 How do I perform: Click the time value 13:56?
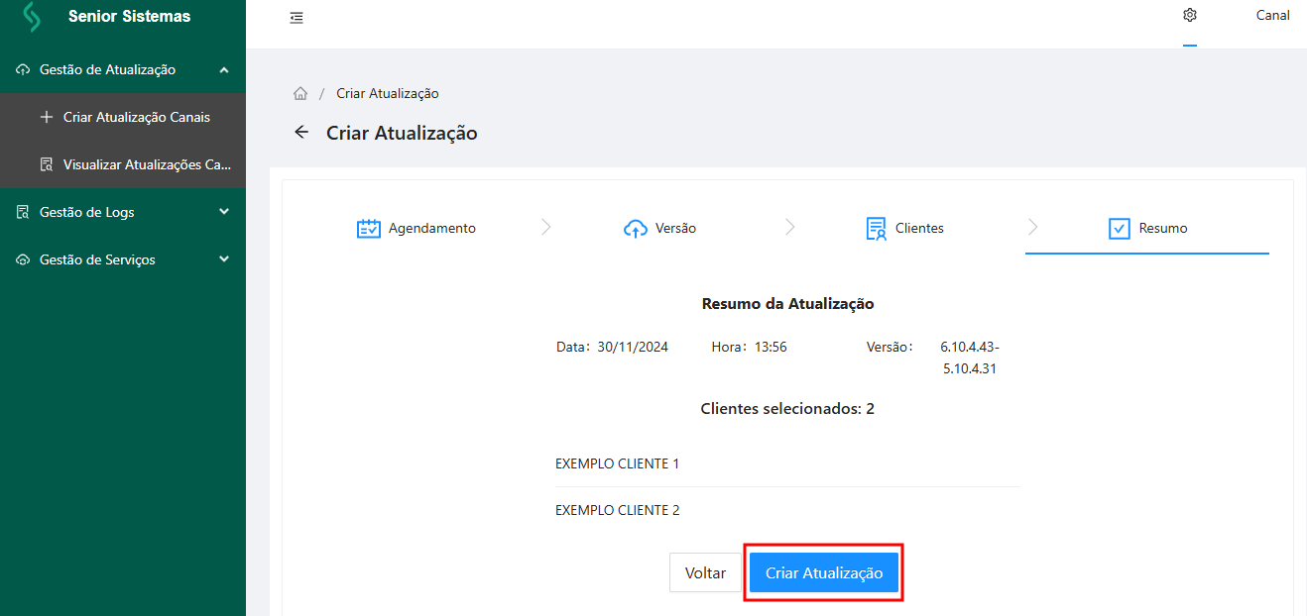coord(771,347)
